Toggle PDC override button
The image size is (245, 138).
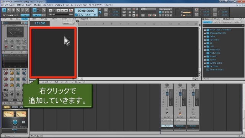124,12
